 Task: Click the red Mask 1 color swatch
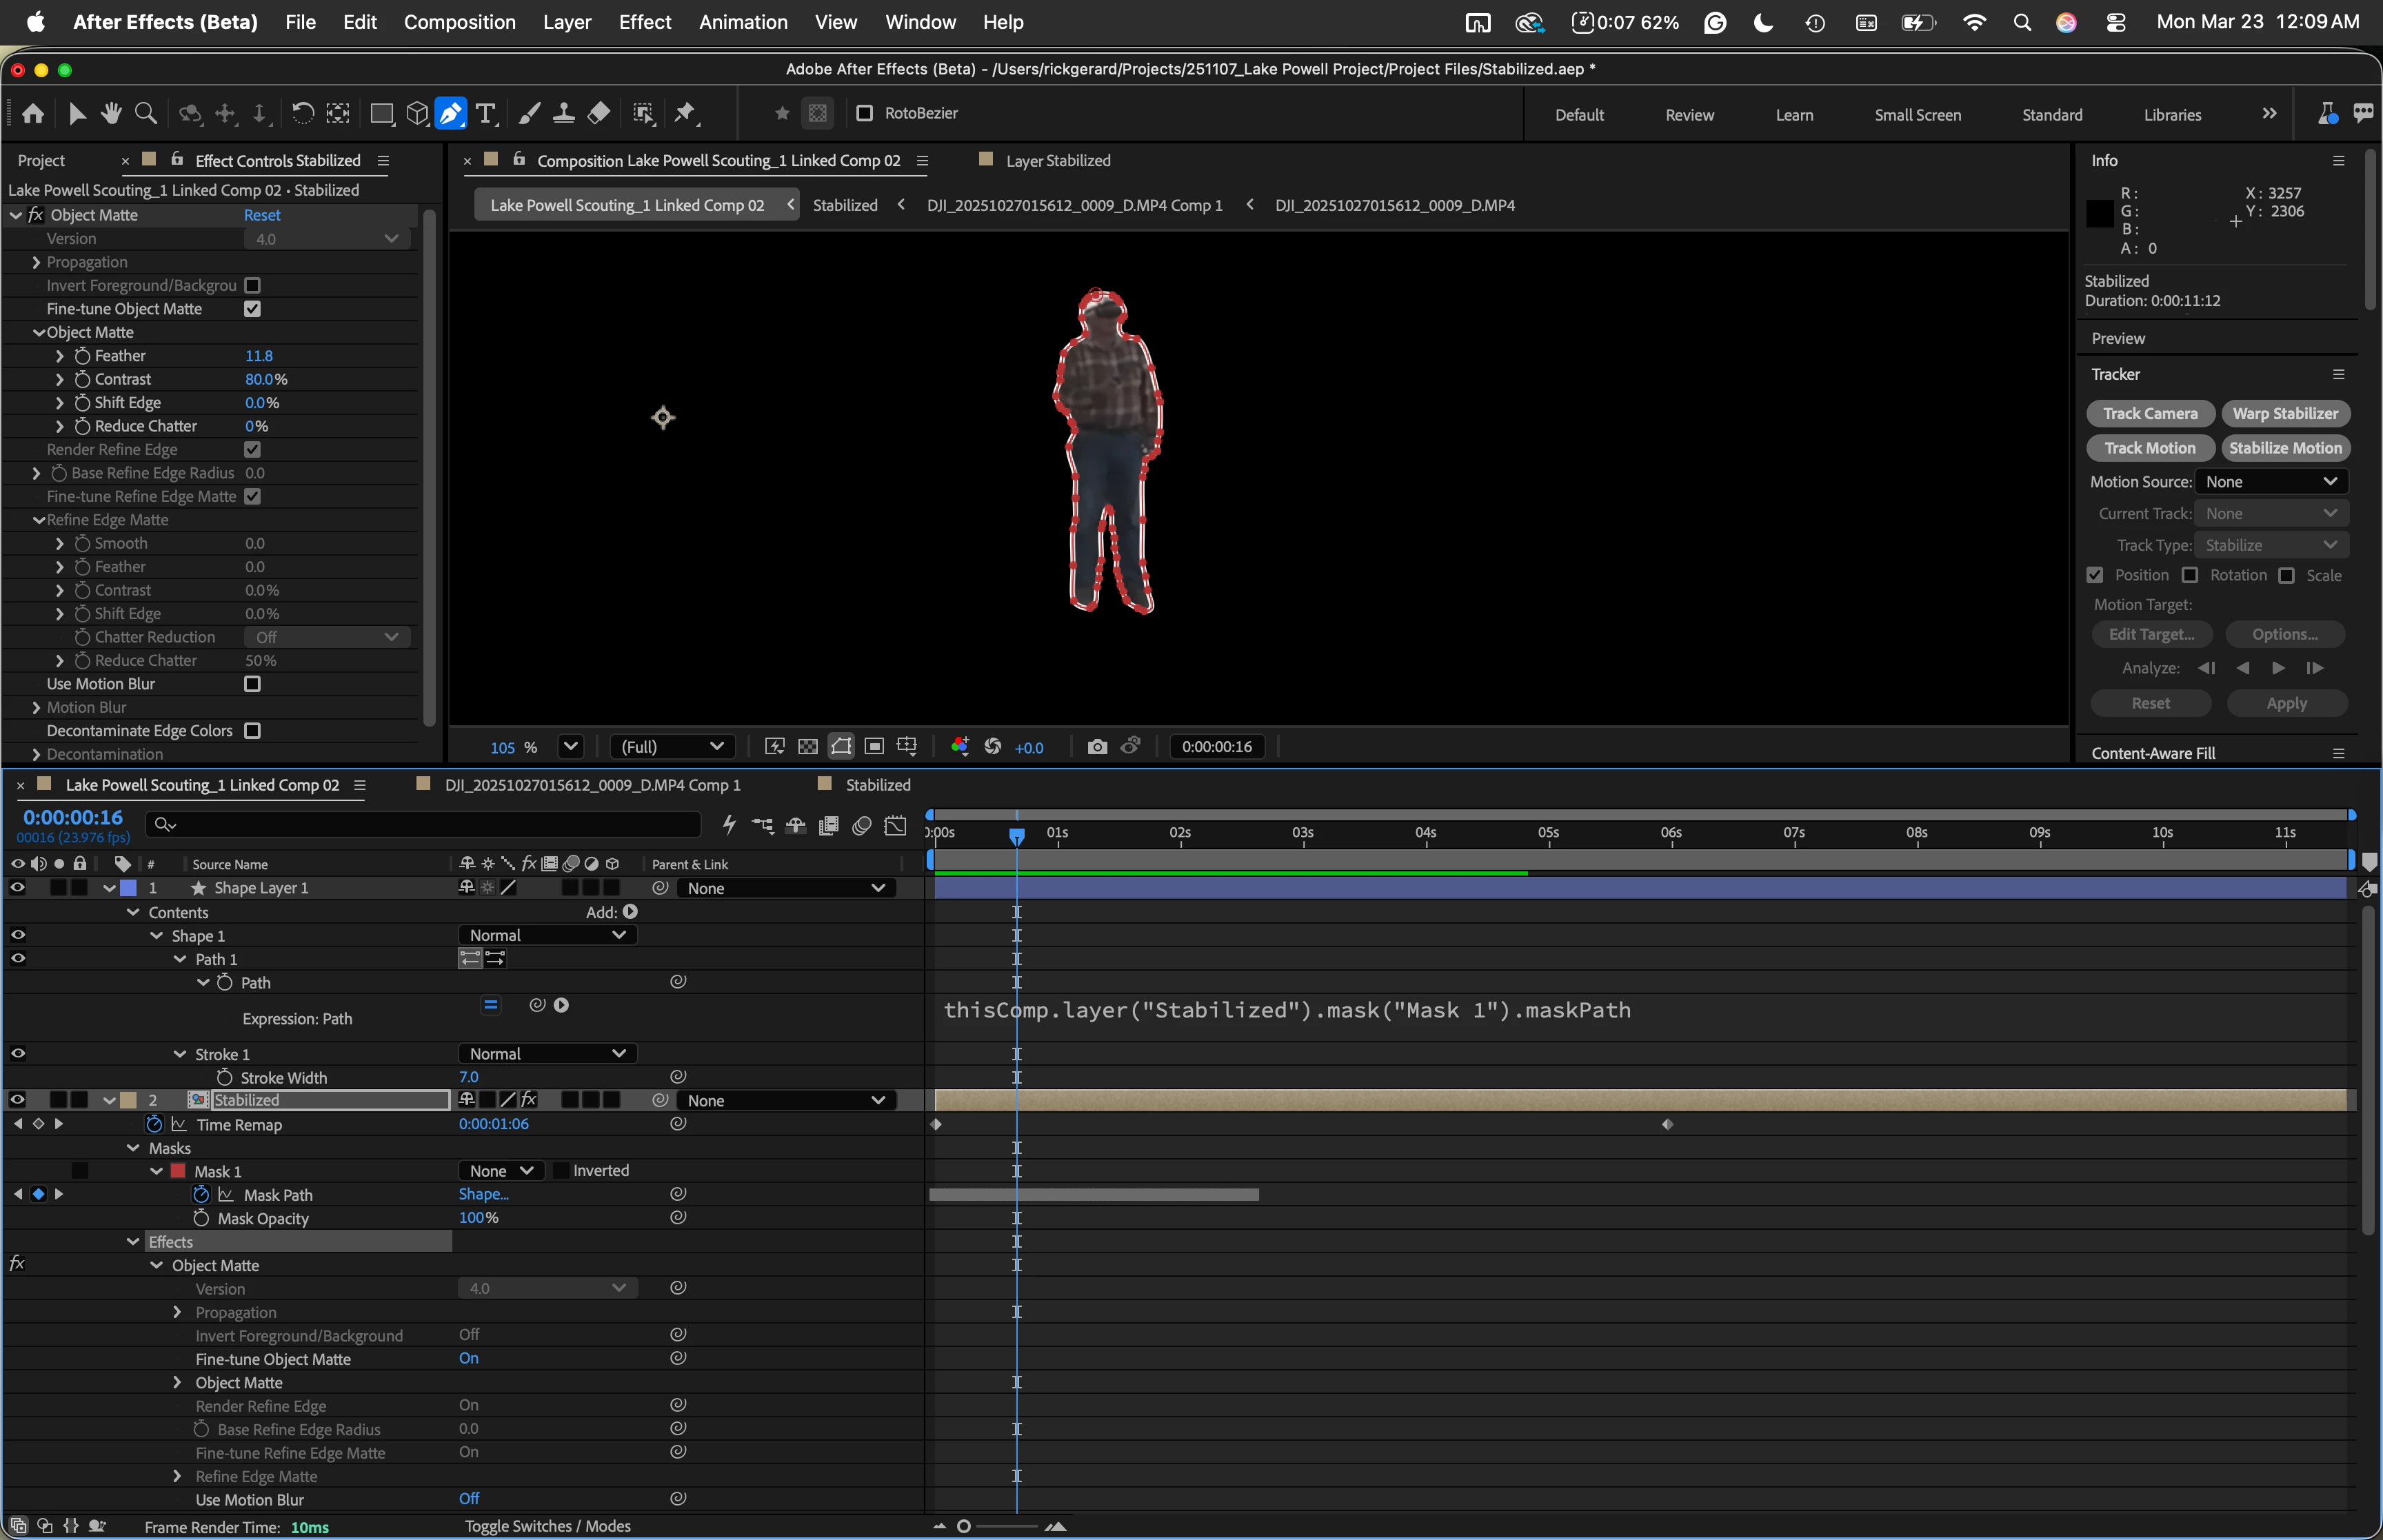179,1171
